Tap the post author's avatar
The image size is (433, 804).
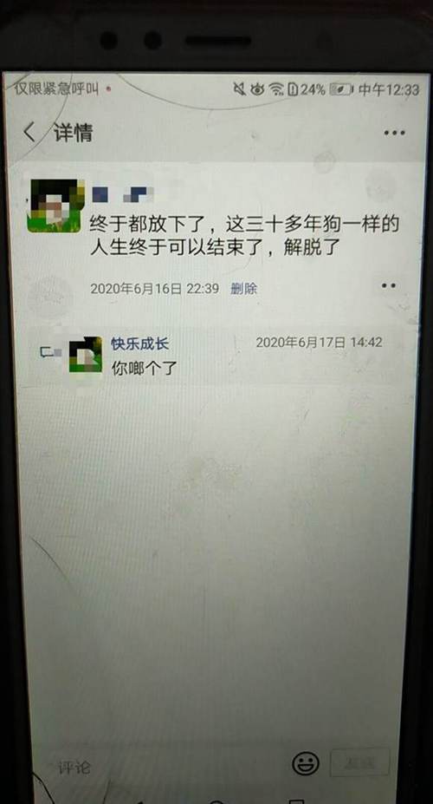pyautogui.click(x=55, y=205)
